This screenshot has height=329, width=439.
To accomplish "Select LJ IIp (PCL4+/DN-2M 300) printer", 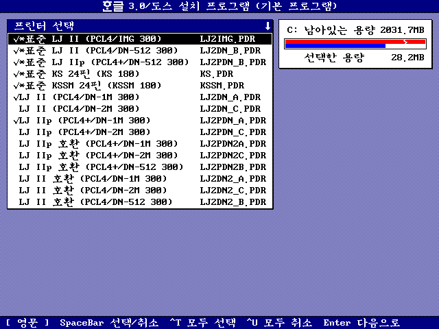I will point(140,132).
